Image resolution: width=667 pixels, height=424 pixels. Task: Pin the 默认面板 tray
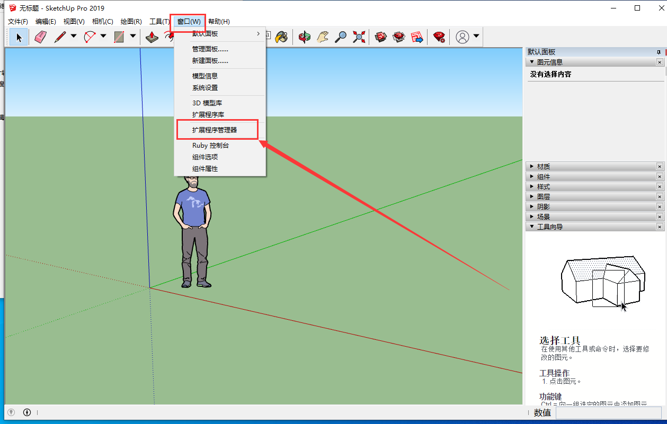[x=658, y=52]
